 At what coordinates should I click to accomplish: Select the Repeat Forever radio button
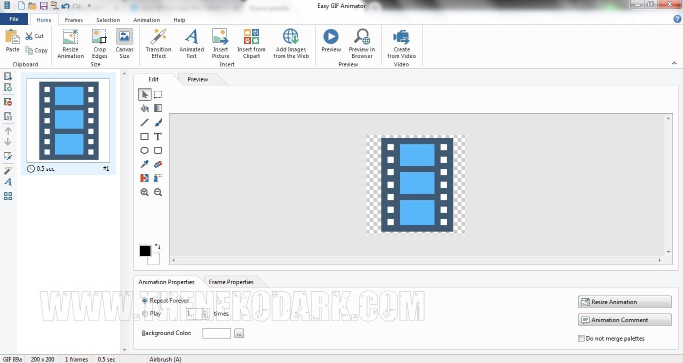coord(145,301)
